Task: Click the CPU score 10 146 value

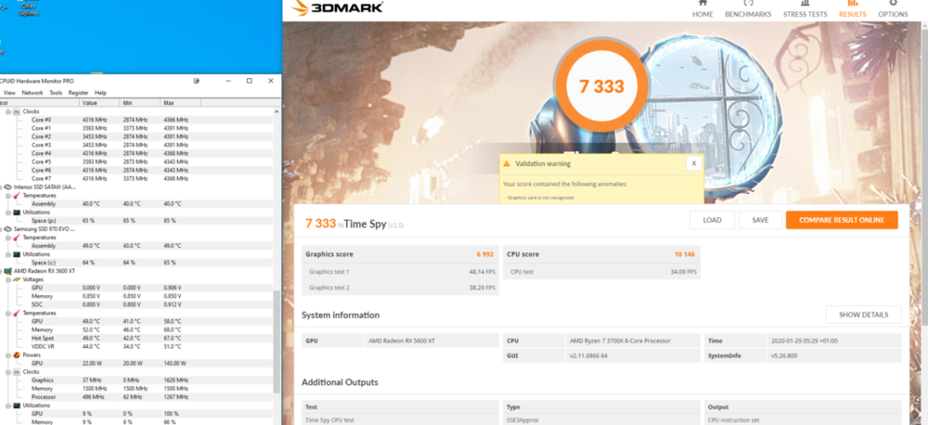Action: click(x=685, y=254)
